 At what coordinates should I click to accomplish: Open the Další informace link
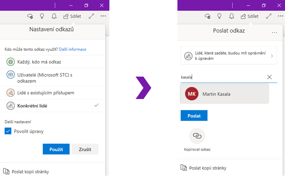point(72,49)
